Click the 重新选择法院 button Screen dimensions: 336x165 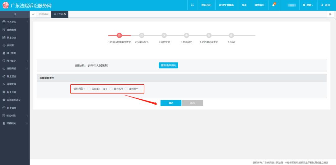pyautogui.click(x=168, y=65)
